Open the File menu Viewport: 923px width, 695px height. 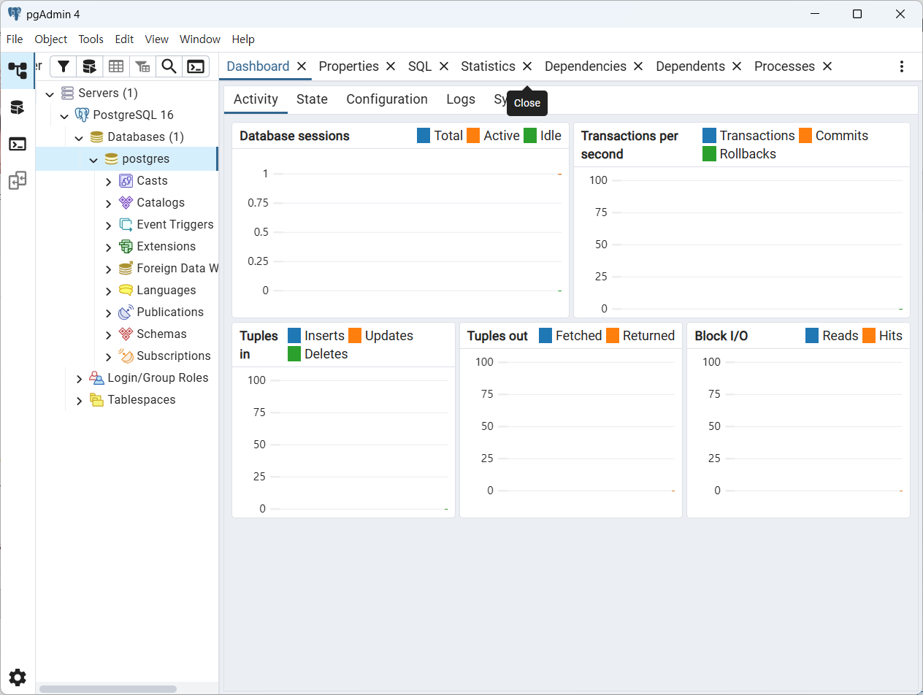click(x=15, y=39)
